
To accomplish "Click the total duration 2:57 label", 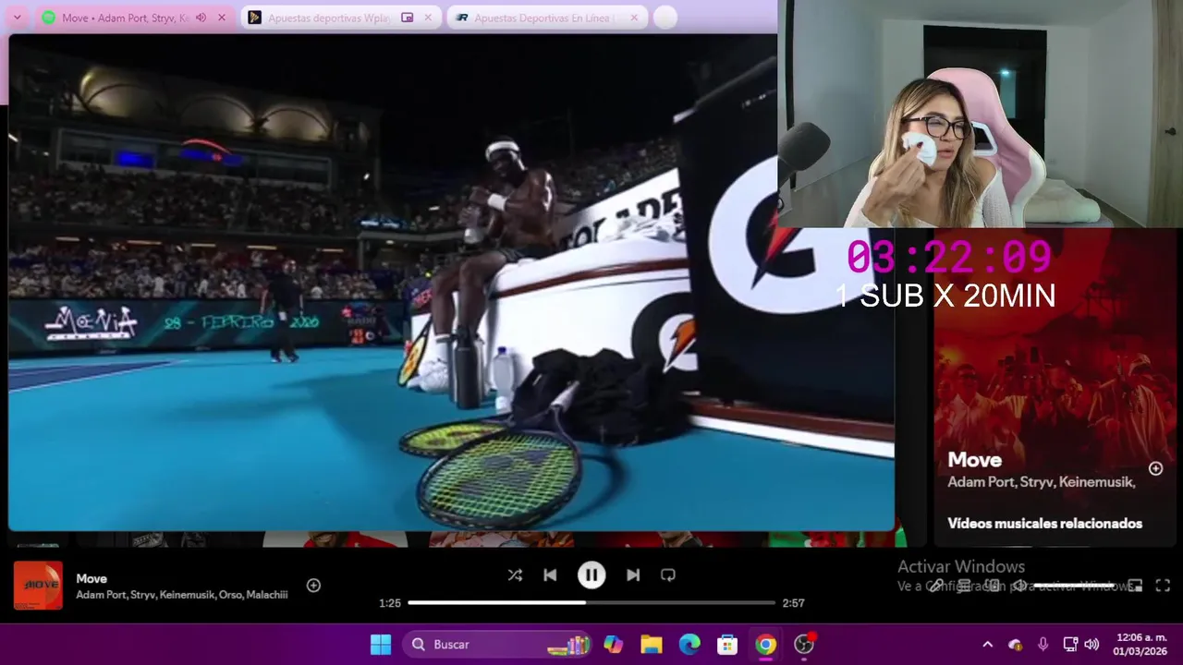I will point(793,603).
